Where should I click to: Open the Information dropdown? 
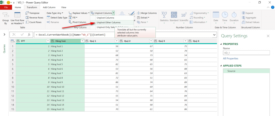click(x=198, y=22)
